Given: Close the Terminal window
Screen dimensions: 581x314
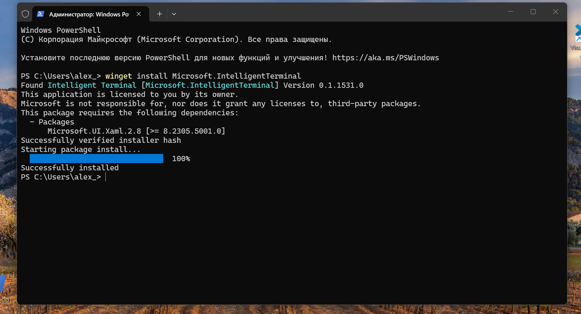Looking at the screenshot, I should tap(555, 12).
